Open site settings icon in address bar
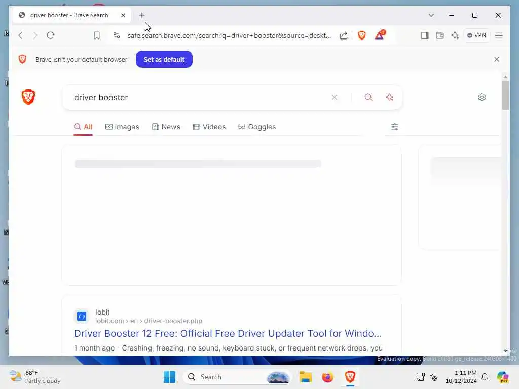519x389 pixels. tap(117, 35)
